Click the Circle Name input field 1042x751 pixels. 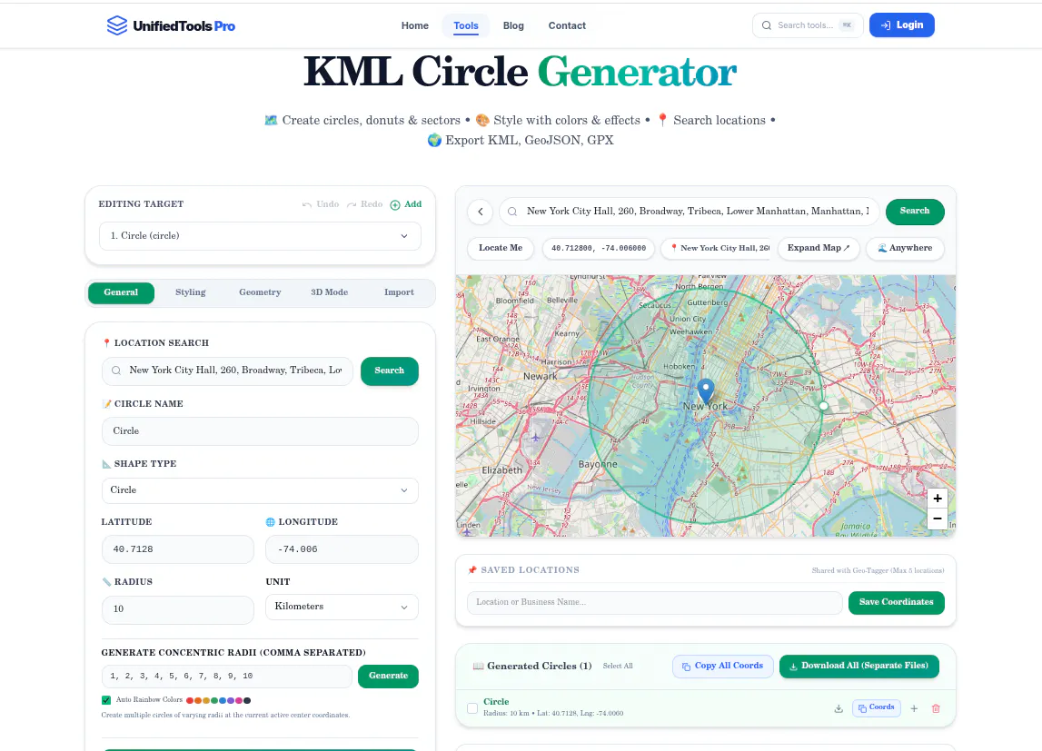pos(260,431)
